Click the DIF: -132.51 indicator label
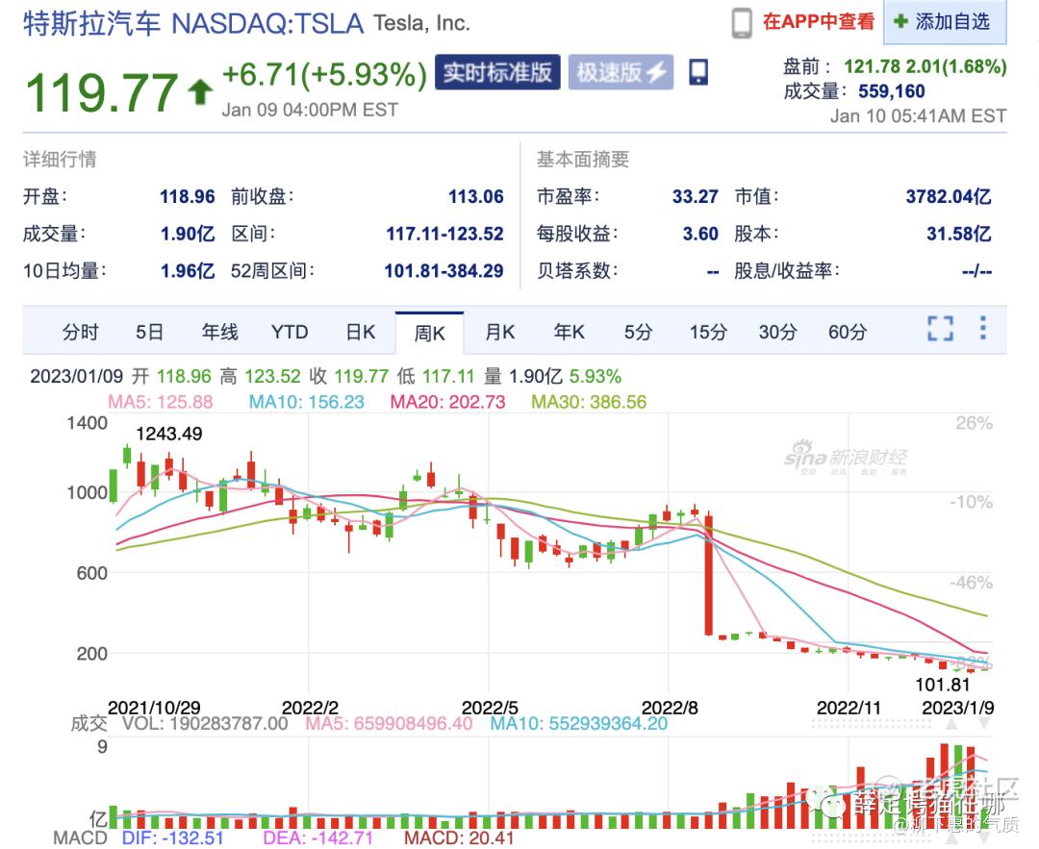 (x=173, y=837)
